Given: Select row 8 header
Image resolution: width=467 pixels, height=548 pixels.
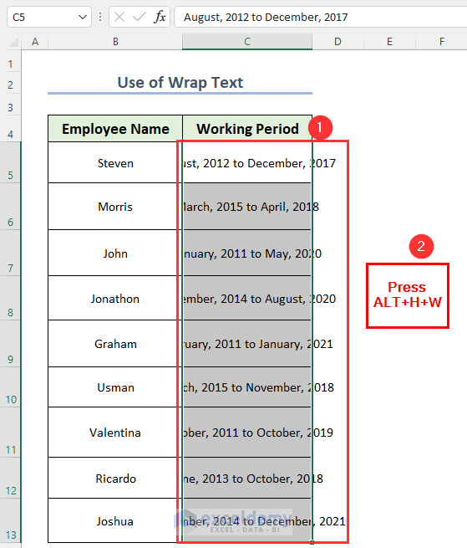Looking at the screenshot, I should click(11, 298).
